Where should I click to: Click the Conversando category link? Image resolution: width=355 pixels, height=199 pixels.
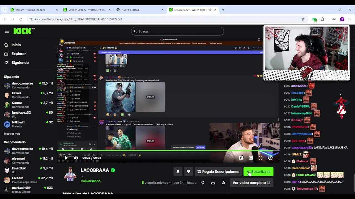(90, 181)
